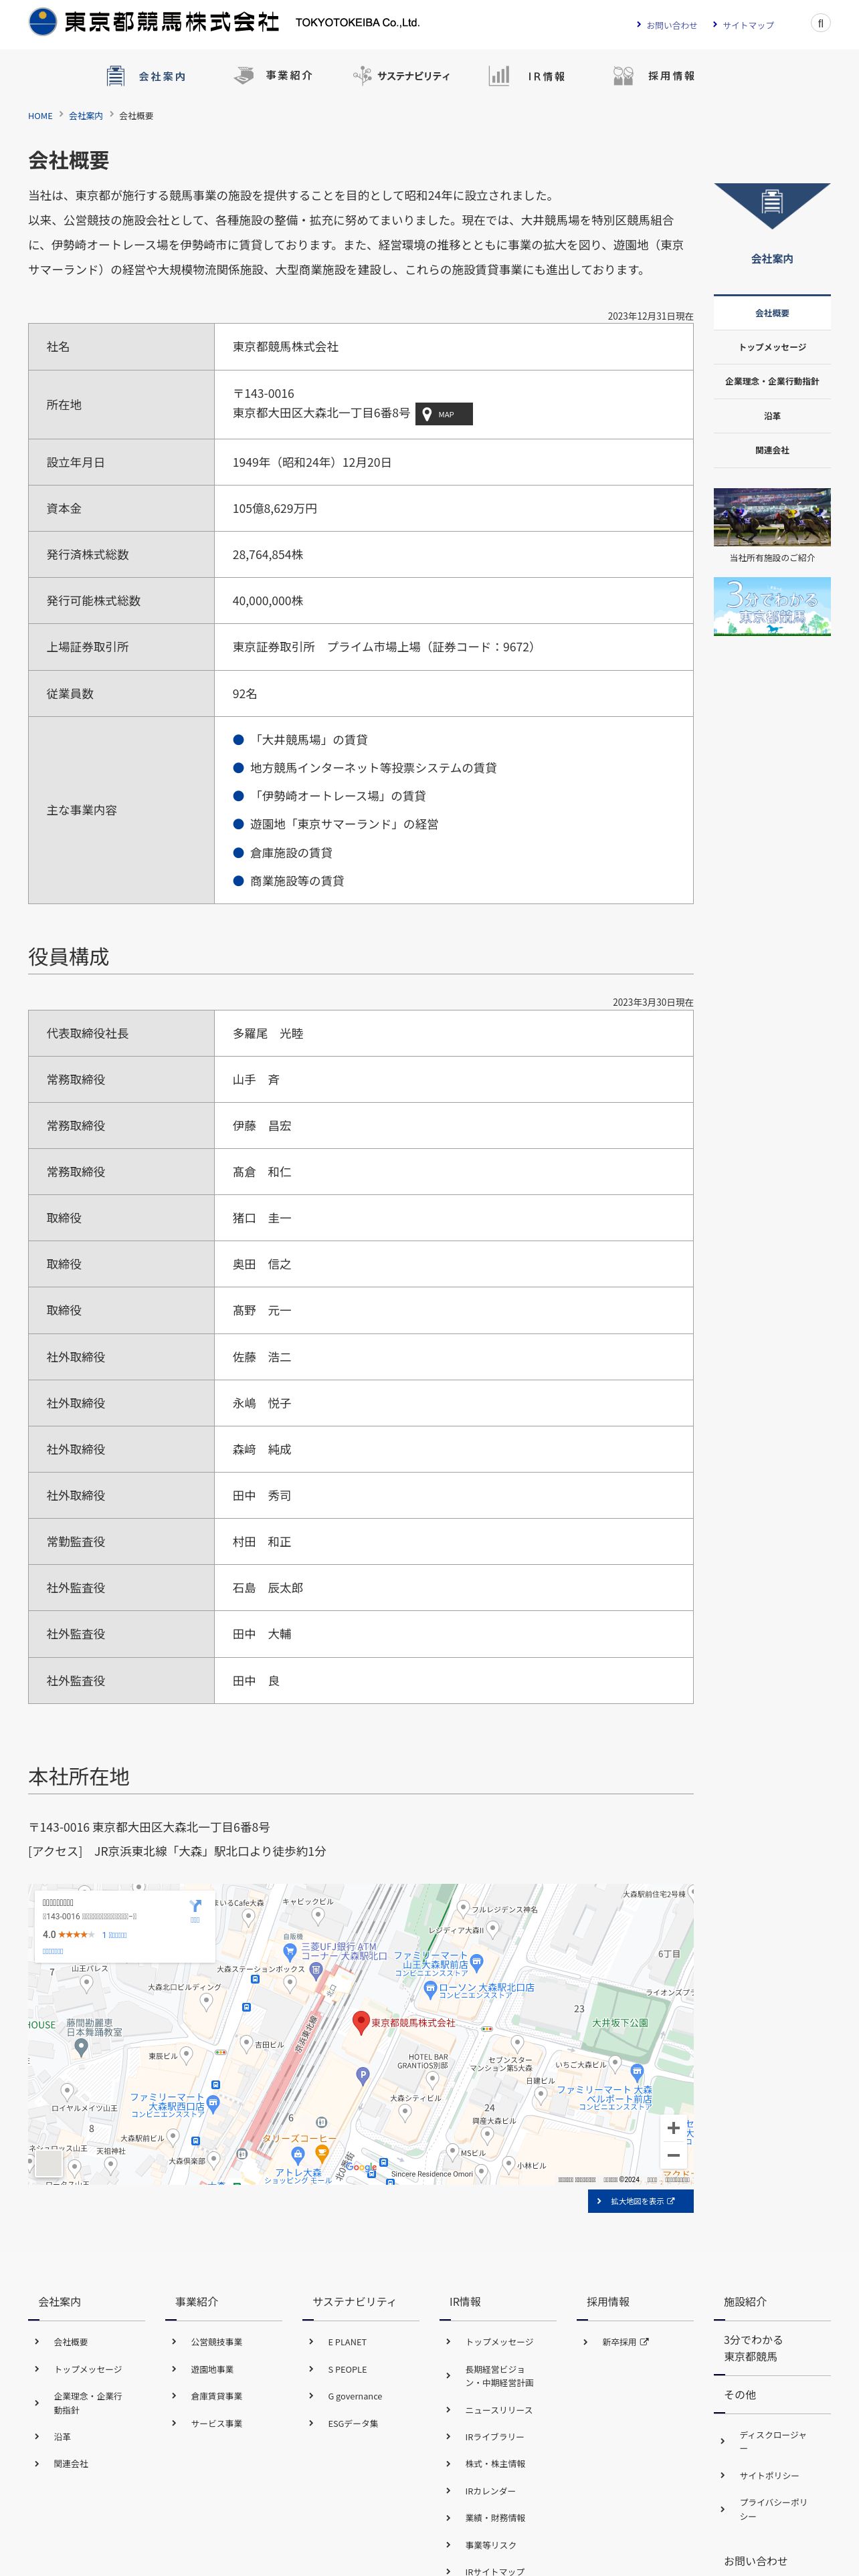Image resolution: width=859 pixels, height=2576 pixels.
Task: Open 事業紹介 in the main navigation
Action: [x=273, y=76]
